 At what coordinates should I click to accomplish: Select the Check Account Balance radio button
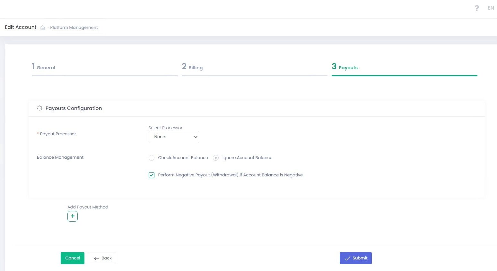pos(152,158)
